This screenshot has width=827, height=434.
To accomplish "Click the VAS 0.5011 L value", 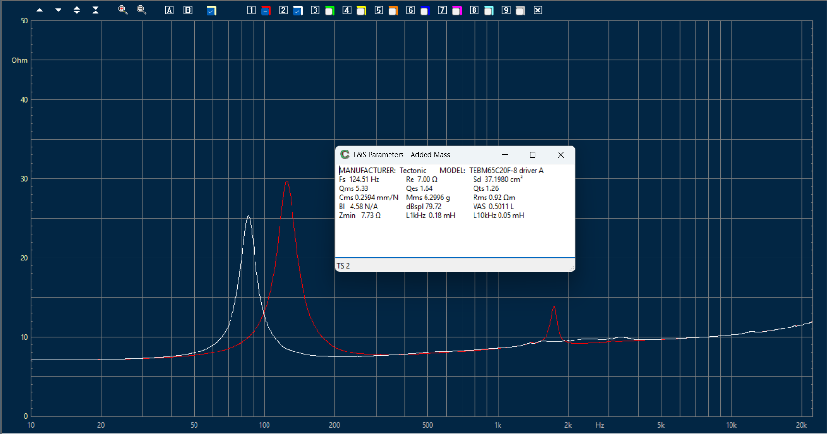I will (493, 207).
